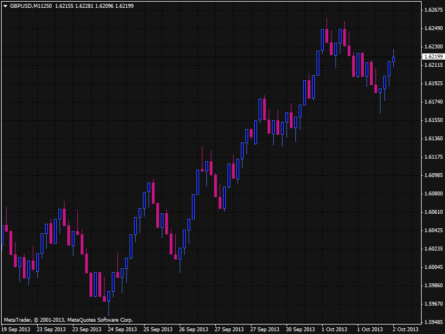Click the MetaQuotes Software Corp. copyright text
The height and width of the screenshot is (334, 445).
point(100,320)
